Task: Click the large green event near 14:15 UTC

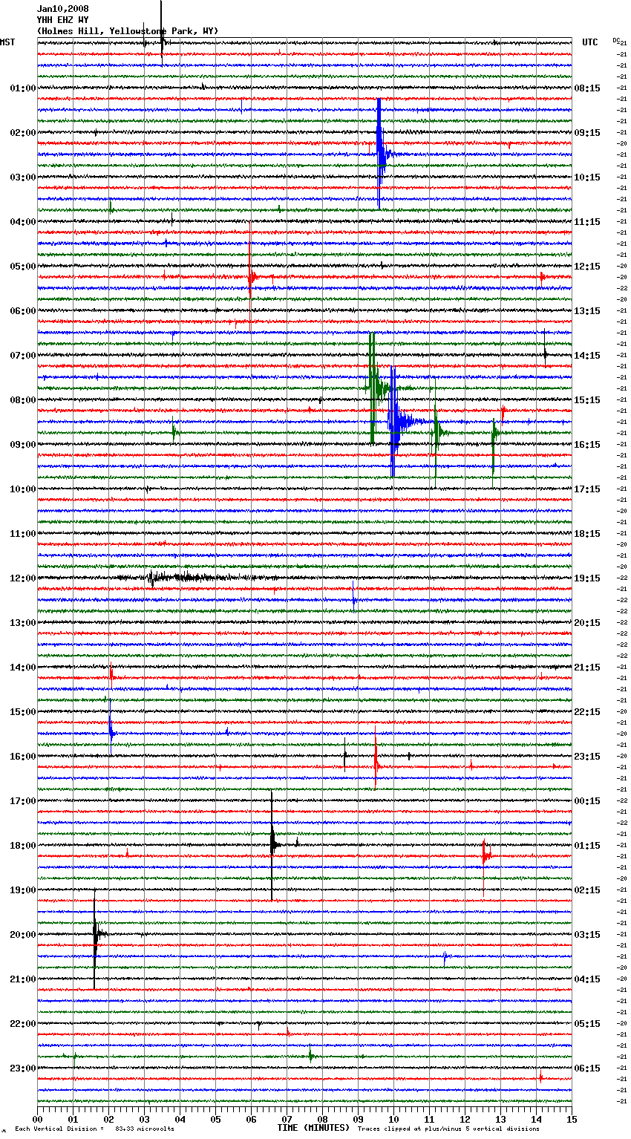Action: (x=375, y=388)
